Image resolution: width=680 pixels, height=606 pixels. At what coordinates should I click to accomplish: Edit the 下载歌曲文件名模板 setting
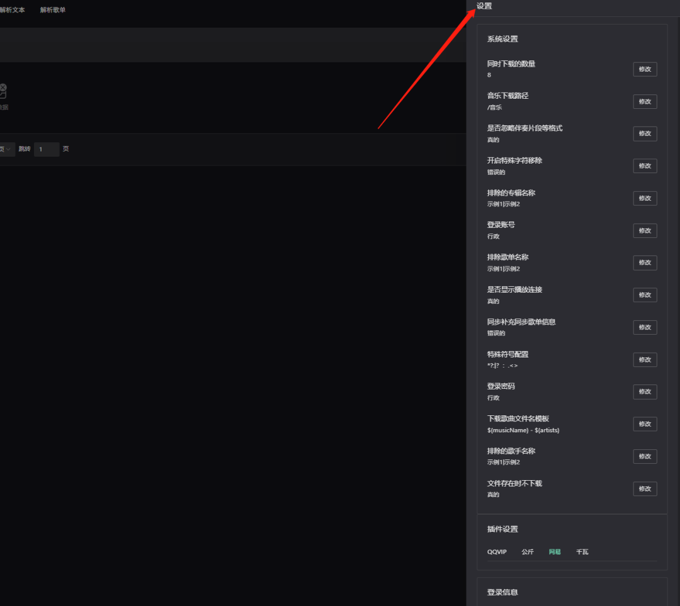click(x=645, y=424)
